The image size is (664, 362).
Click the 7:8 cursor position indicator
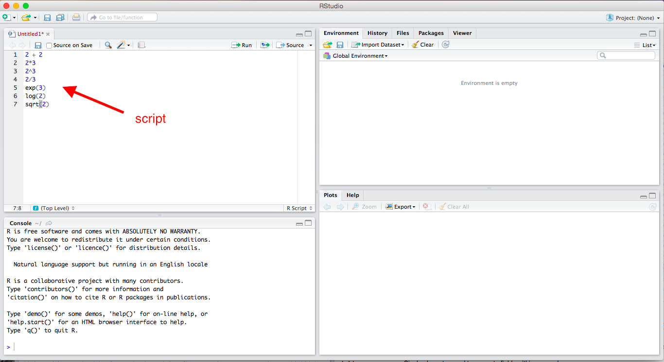pyautogui.click(x=17, y=208)
